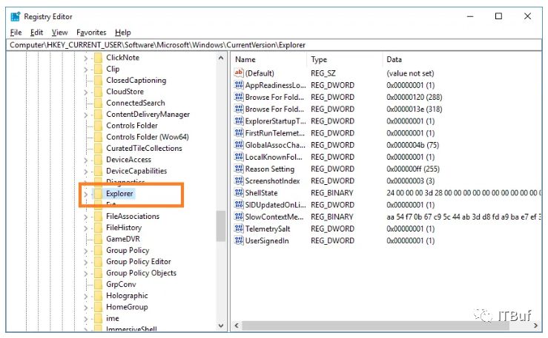
Task: Click the Holographic folder icon
Action: [99, 296]
